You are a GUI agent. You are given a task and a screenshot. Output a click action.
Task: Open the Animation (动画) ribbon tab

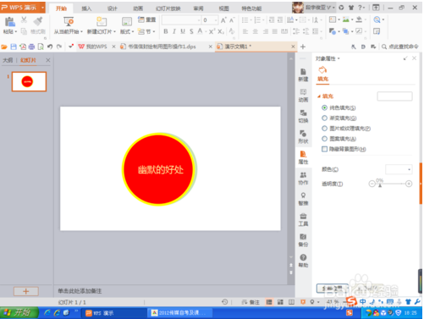pyautogui.click(x=138, y=8)
